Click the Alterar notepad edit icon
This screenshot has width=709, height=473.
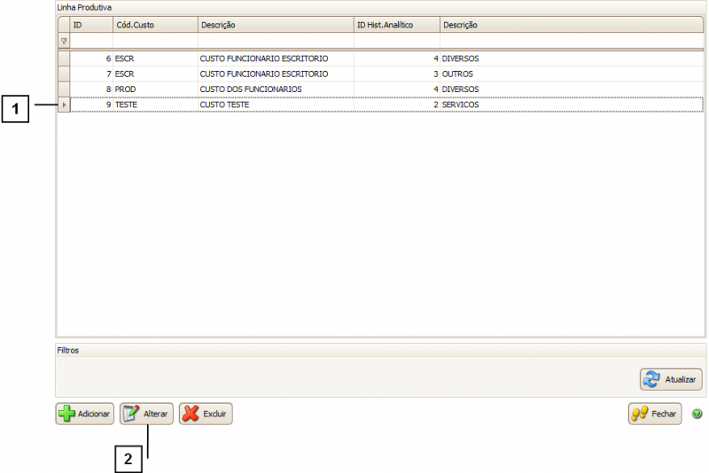pos(132,415)
